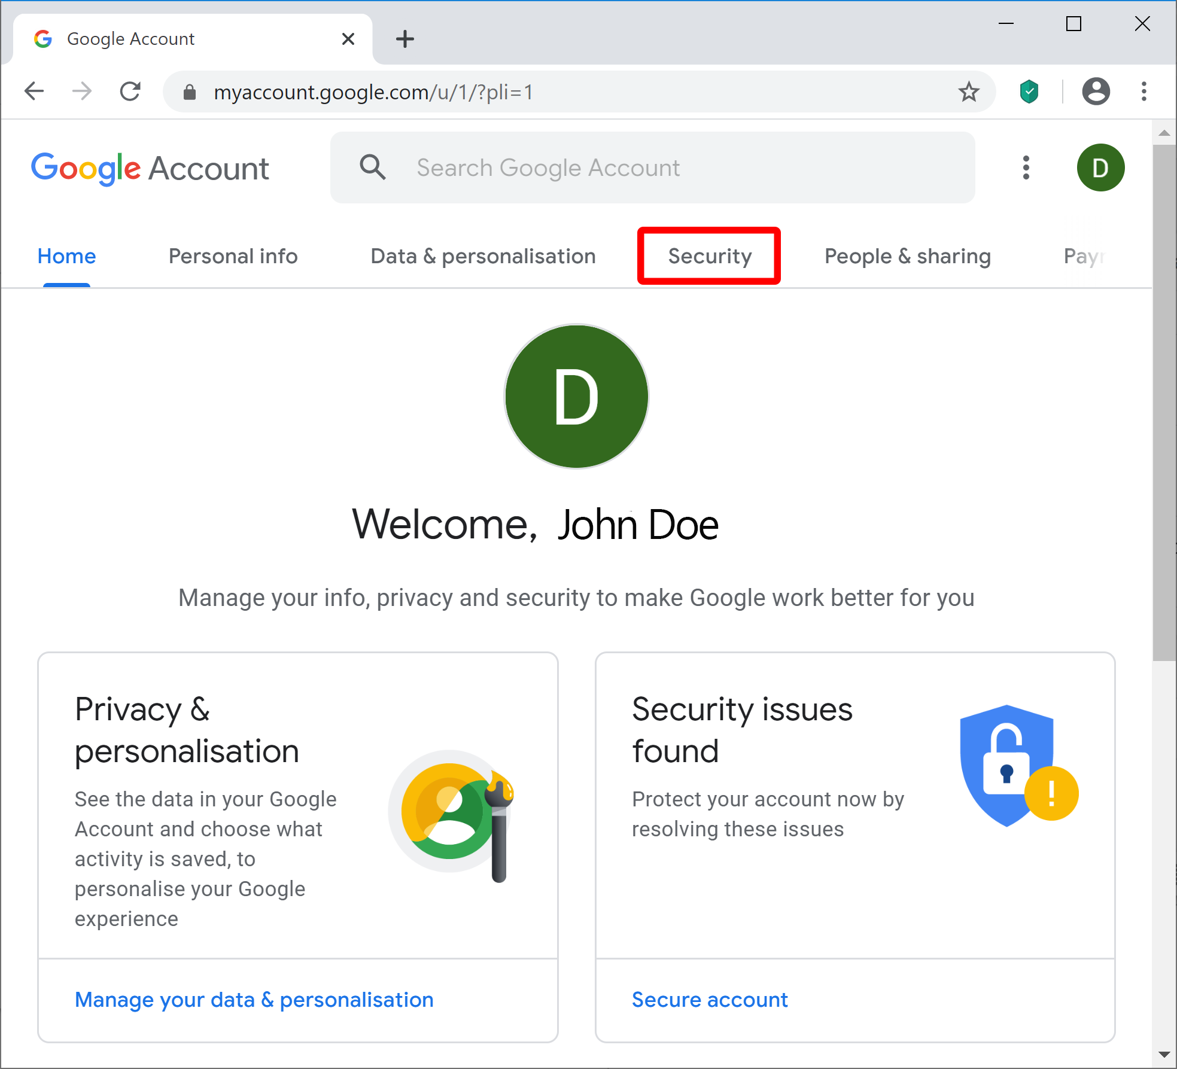
Task: Open Manage your data & personalisation
Action: point(254,999)
